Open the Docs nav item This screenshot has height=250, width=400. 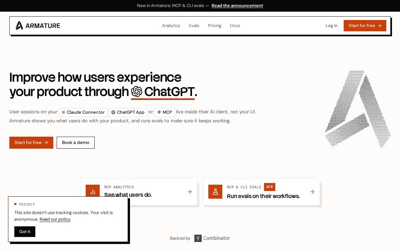pyautogui.click(x=235, y=26)
